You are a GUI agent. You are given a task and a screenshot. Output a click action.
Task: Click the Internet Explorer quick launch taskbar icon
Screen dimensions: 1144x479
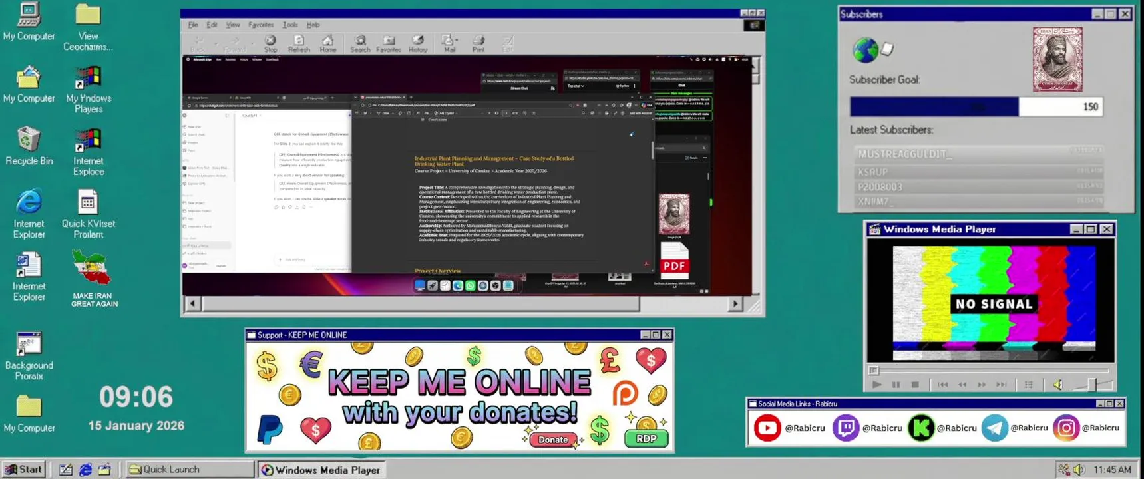point(85,470)
